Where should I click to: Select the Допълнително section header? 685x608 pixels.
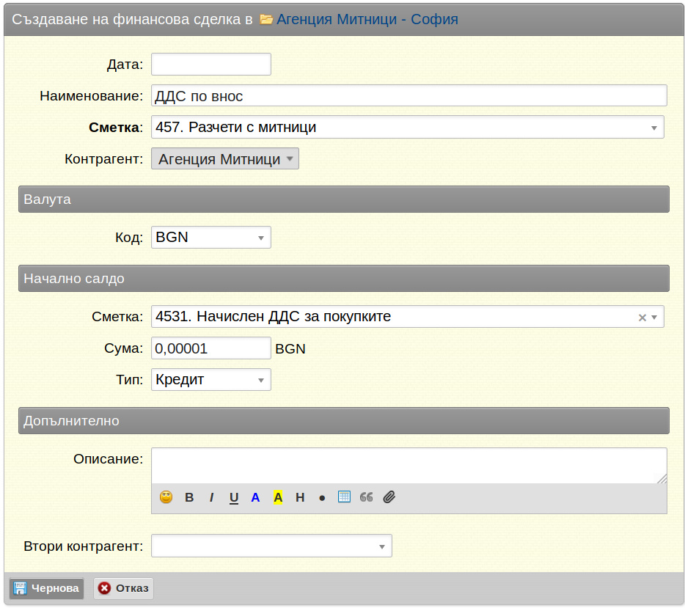[x=344, y=421]
